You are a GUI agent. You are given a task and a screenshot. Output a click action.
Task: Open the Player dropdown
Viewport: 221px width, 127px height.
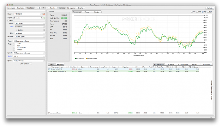pyautogui.click(x=41, y=14)
